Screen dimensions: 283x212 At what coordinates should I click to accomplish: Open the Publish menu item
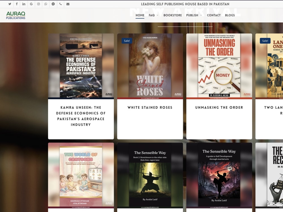tap(192, 15)
